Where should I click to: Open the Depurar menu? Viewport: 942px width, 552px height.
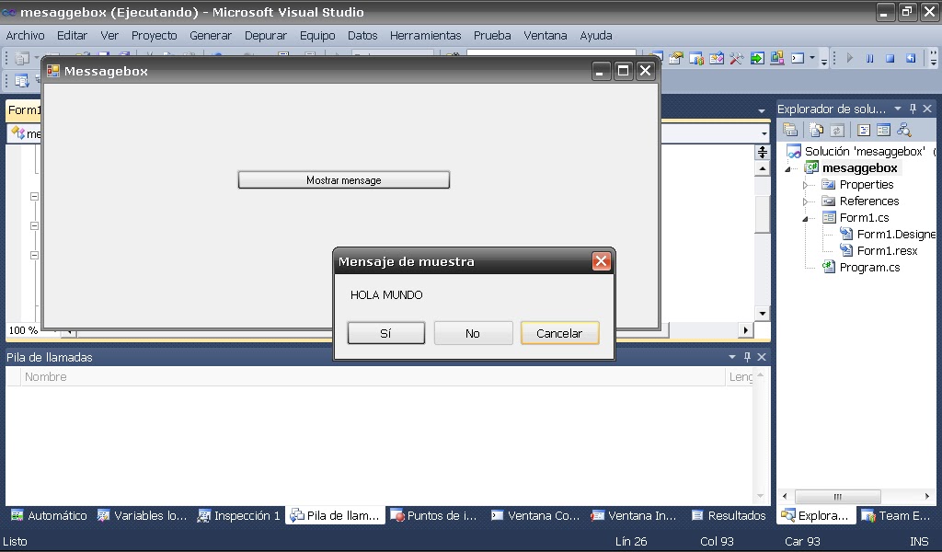click(266, 35)
